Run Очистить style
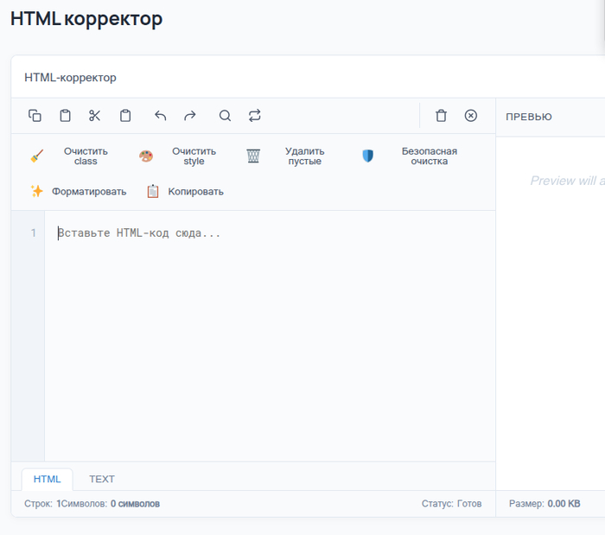Image resolution: width=605 pixels, height=535 pixels. click(x=194, y=156)
